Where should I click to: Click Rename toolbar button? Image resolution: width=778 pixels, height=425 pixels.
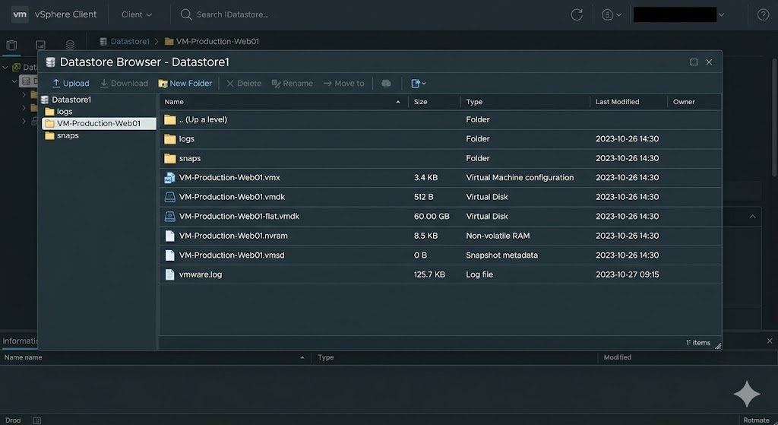293,84
